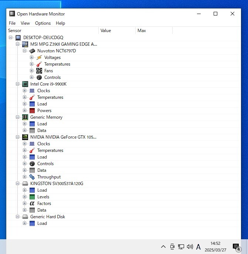This screenshot has width=248, height=254.
Task: Select the NVIDIA GeForce GTX label
Action: click(x=63, y=137)
